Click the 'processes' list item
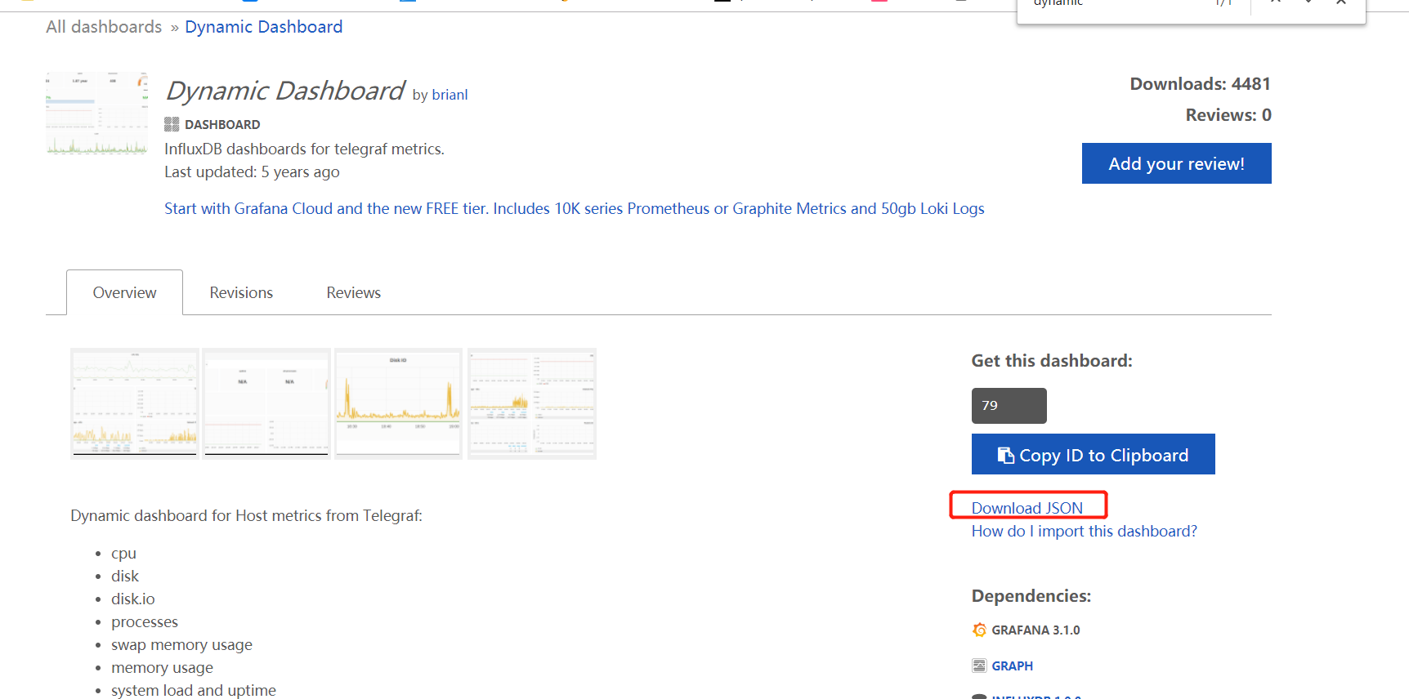Screen dimensions: 1409x699 click(x=145, y=622)
